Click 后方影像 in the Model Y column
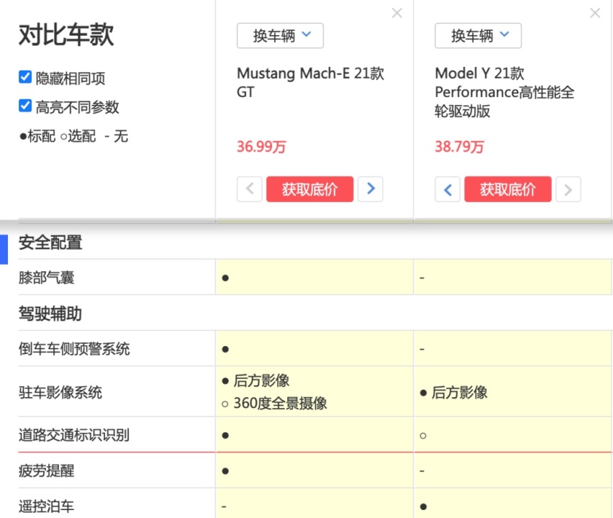 [459, 393]
